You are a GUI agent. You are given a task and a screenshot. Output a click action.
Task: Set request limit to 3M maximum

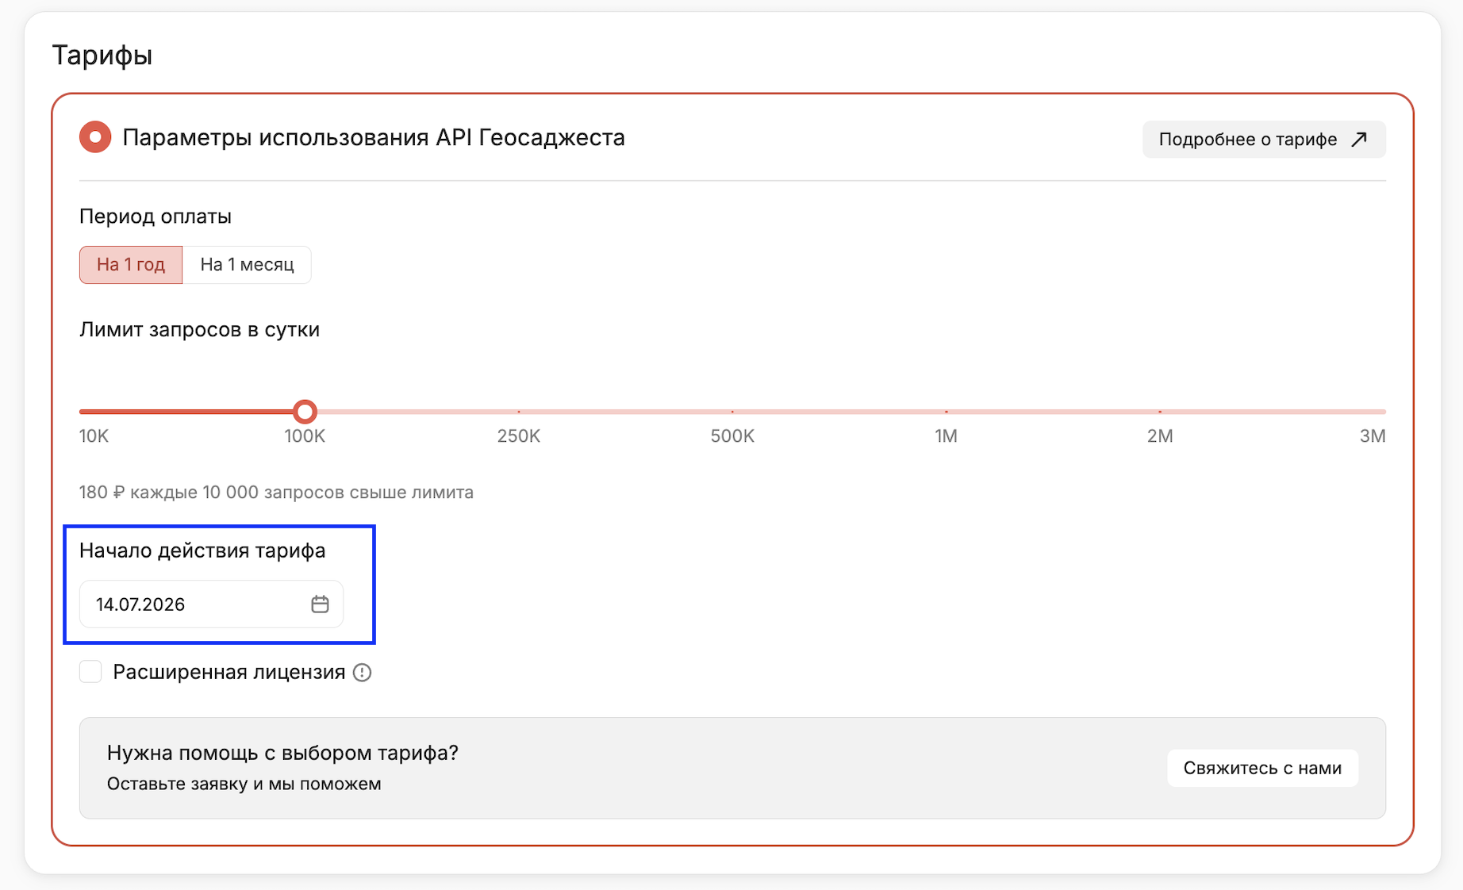pos(1384,412)
